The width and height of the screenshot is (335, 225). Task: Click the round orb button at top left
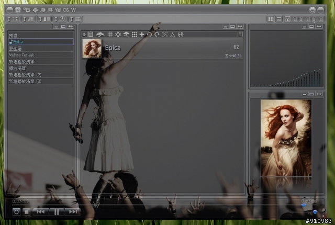[9, 10]
